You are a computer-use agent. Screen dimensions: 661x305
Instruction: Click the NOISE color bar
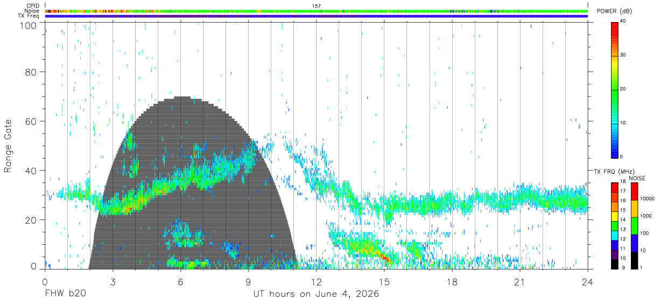coord(635,225)
